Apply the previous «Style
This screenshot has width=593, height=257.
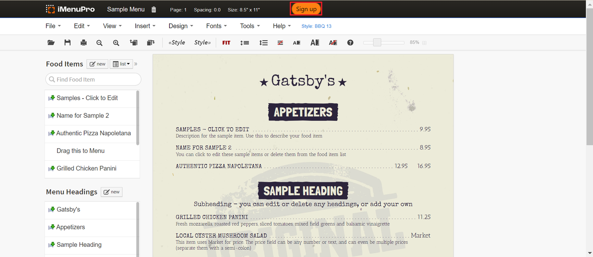(x=177, y=43)
